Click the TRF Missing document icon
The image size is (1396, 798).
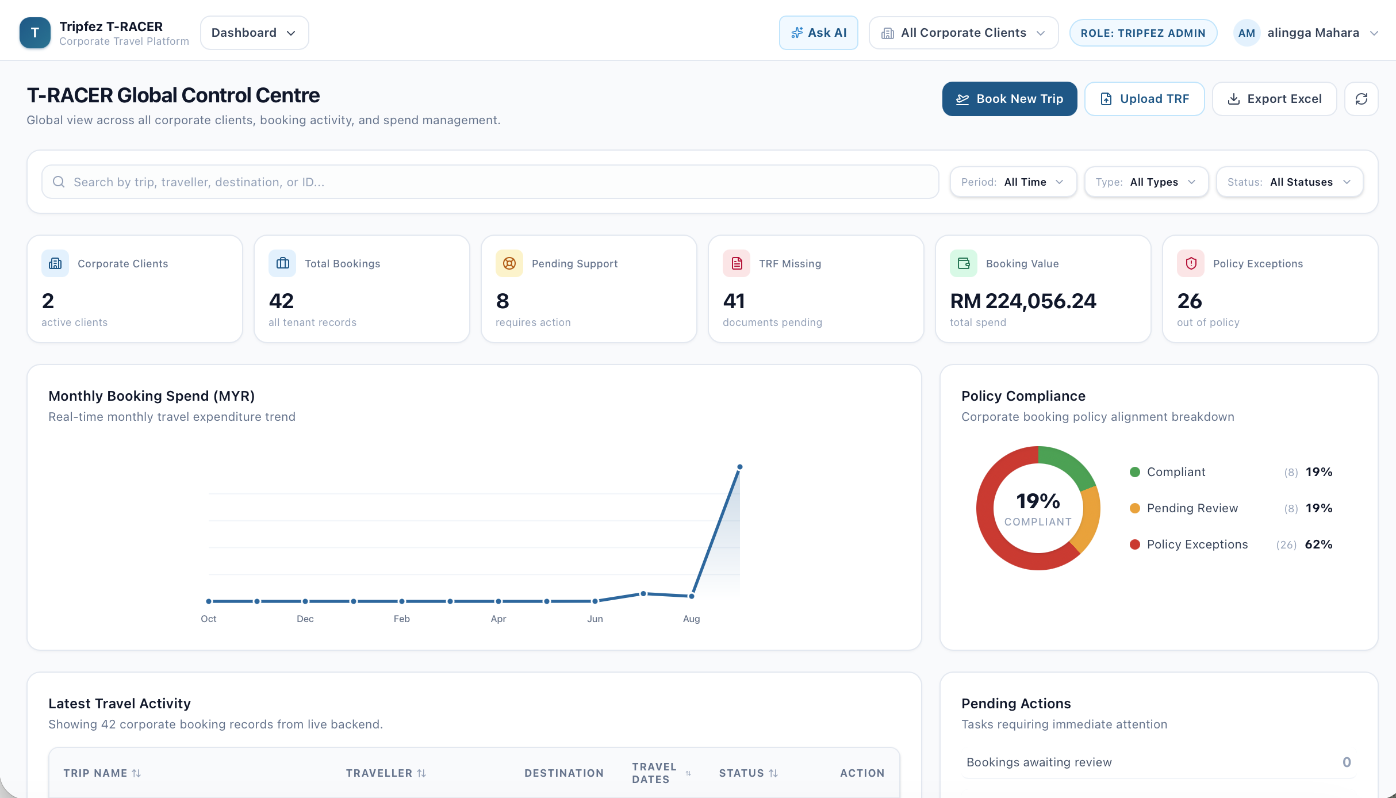click(737, 263)
